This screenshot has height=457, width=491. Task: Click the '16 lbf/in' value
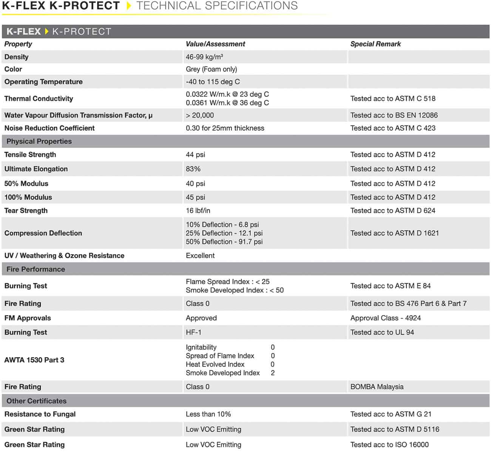tap(198, 211)
